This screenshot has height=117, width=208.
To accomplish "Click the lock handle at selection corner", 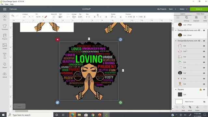I will pyautogui.click(x=58, y=102).
